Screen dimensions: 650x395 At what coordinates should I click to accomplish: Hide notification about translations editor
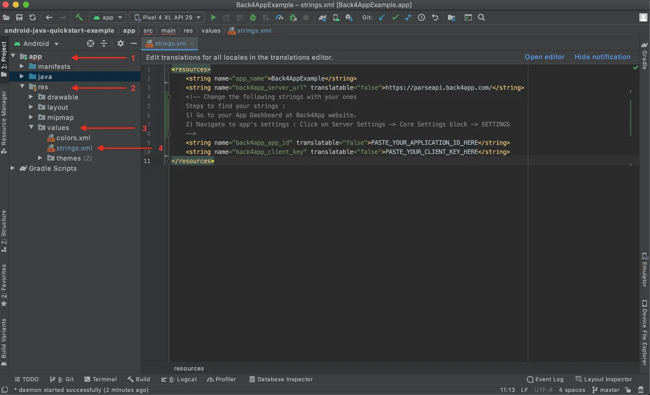602,57
